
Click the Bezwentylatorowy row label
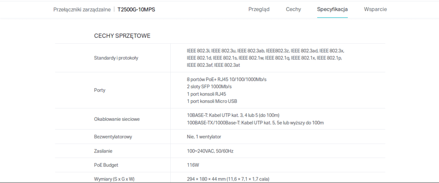pyautogui.click(x=113, y=137)
